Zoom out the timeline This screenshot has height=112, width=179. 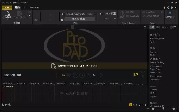tap(10, 105)
